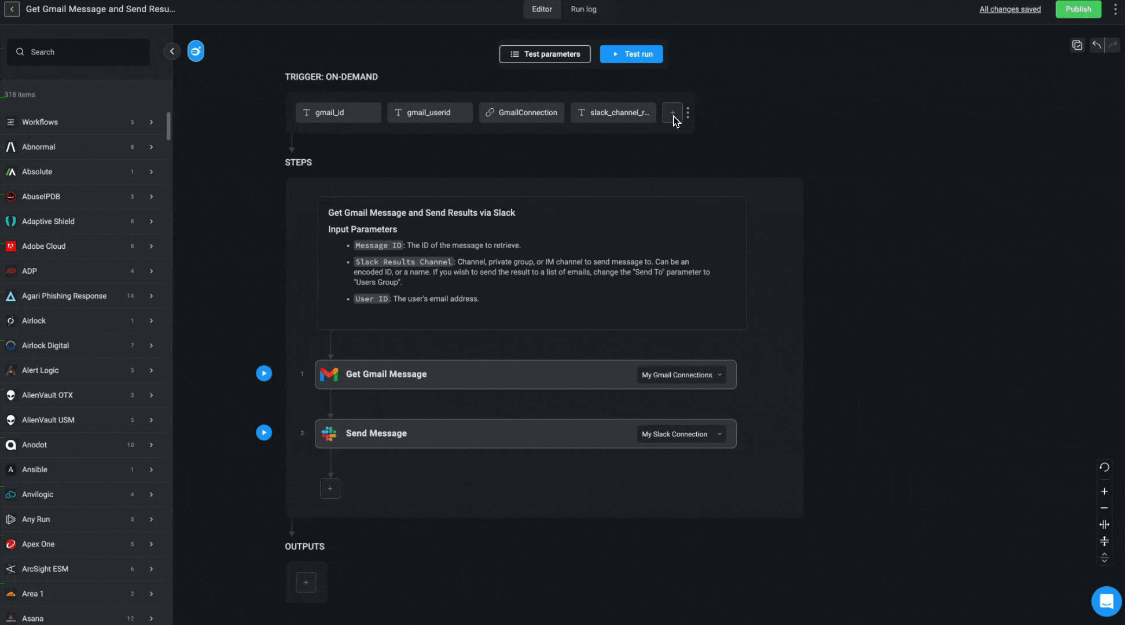Click the Publish button
The width and height of the screenshot is (1125, 625).
coord(1078,9)
